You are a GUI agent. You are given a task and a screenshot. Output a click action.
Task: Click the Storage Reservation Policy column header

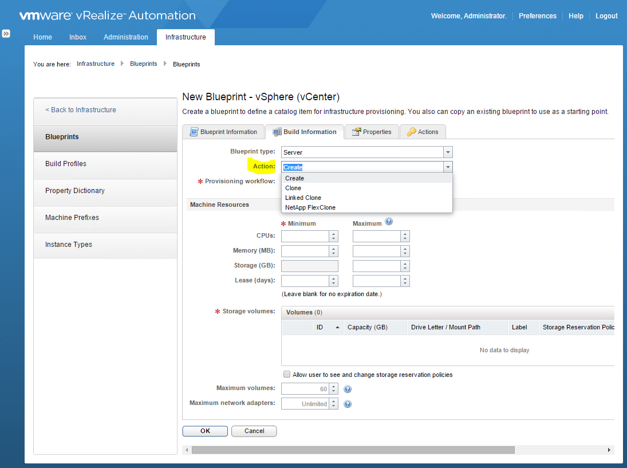[x=577, y=327]
